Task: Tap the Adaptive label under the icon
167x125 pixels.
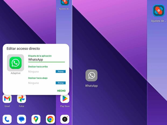Action: 15,73
